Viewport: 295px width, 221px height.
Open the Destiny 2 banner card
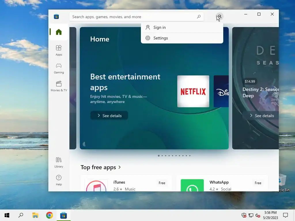click(256, 88)
